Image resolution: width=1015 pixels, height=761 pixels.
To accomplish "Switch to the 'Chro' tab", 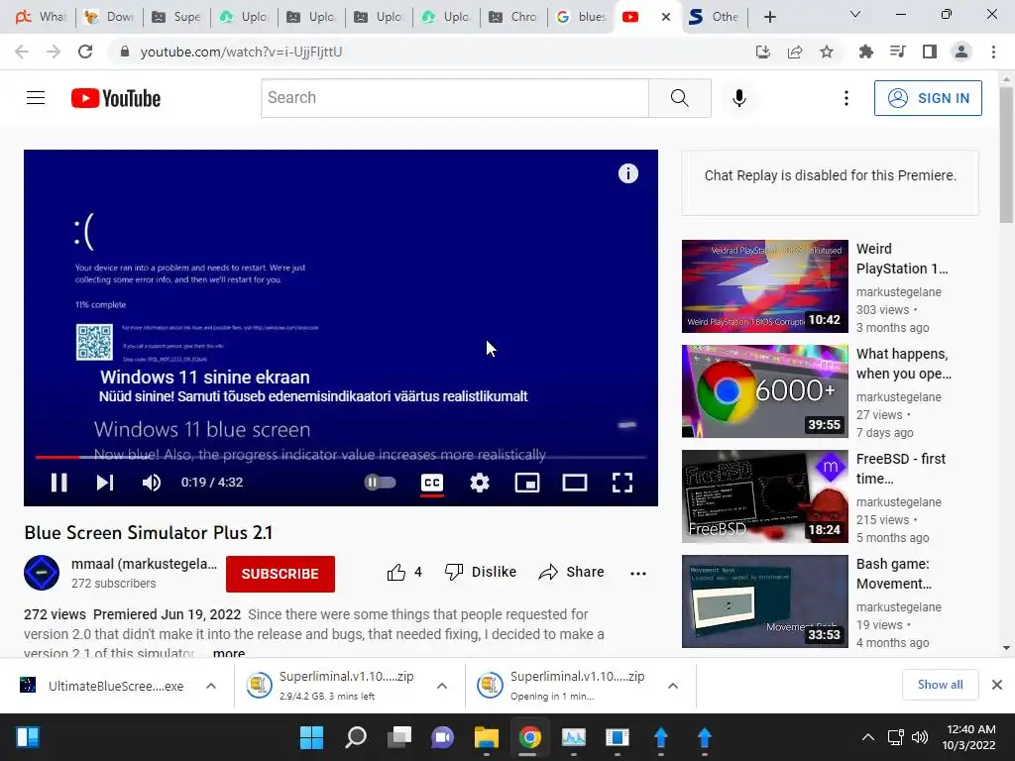I will tap(513, 17).
